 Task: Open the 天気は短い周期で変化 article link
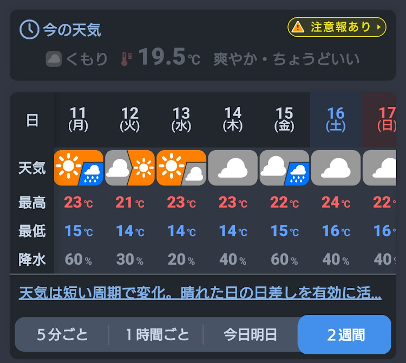tap(200, 293)
